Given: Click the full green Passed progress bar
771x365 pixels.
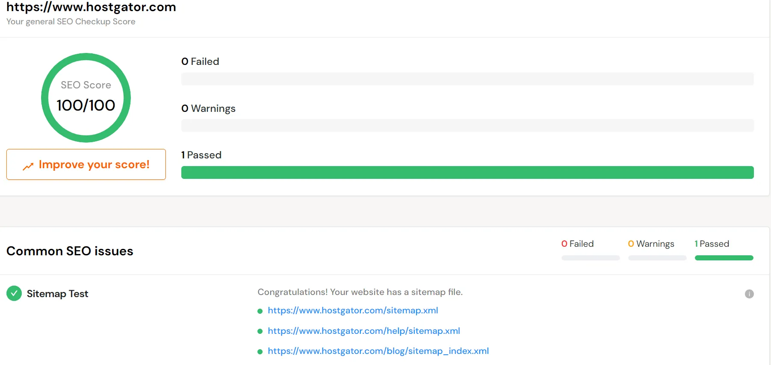Looking at the screenshot, I should pyautogui.click(x=467, y=172).
